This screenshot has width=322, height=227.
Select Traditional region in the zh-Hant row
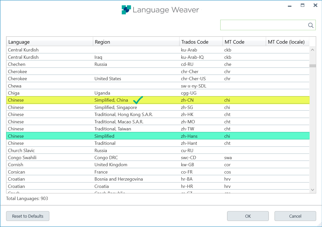click(105, 143)
